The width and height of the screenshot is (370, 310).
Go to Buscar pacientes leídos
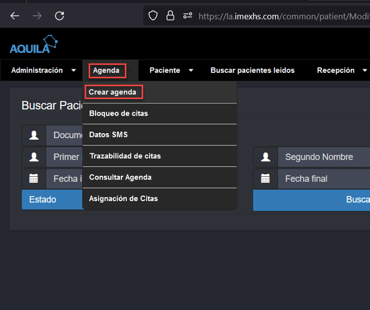click(x=252, y=70)
